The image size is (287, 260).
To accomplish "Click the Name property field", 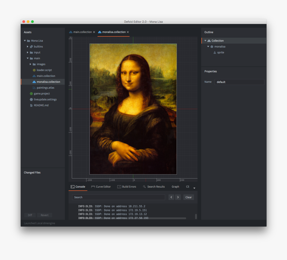I will coord(239,82).
